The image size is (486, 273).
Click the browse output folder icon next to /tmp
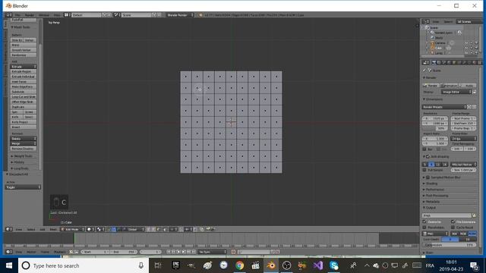(474, 215)
